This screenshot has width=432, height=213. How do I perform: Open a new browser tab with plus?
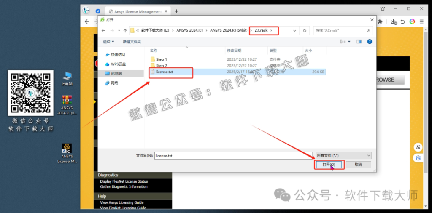pos(177,11)
